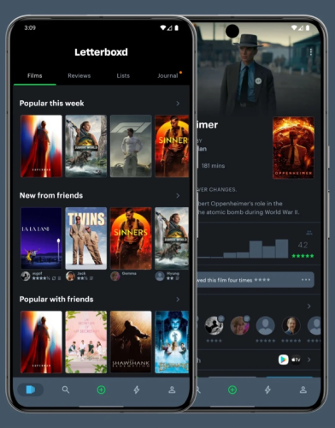Screen dimensions: 335x428
Task: Tap Gemma's avatar under Sinners poster
Action: pos(115,276)
